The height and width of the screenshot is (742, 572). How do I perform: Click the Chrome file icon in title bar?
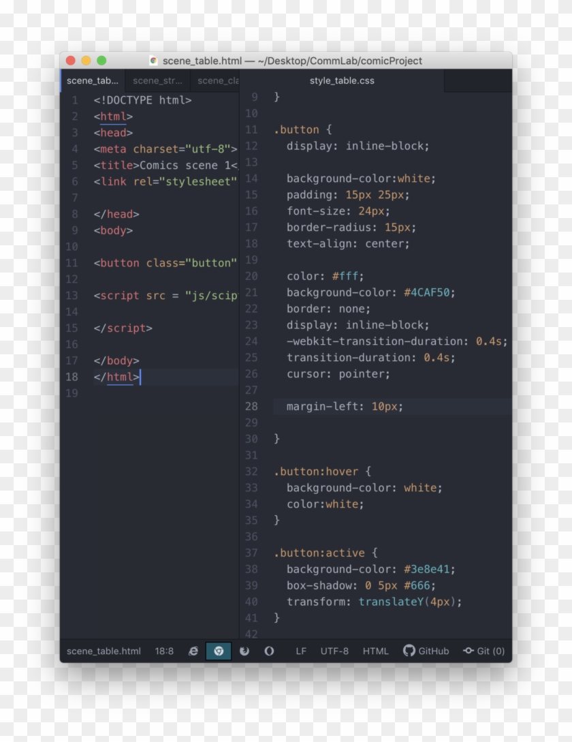tap(154, 61)
